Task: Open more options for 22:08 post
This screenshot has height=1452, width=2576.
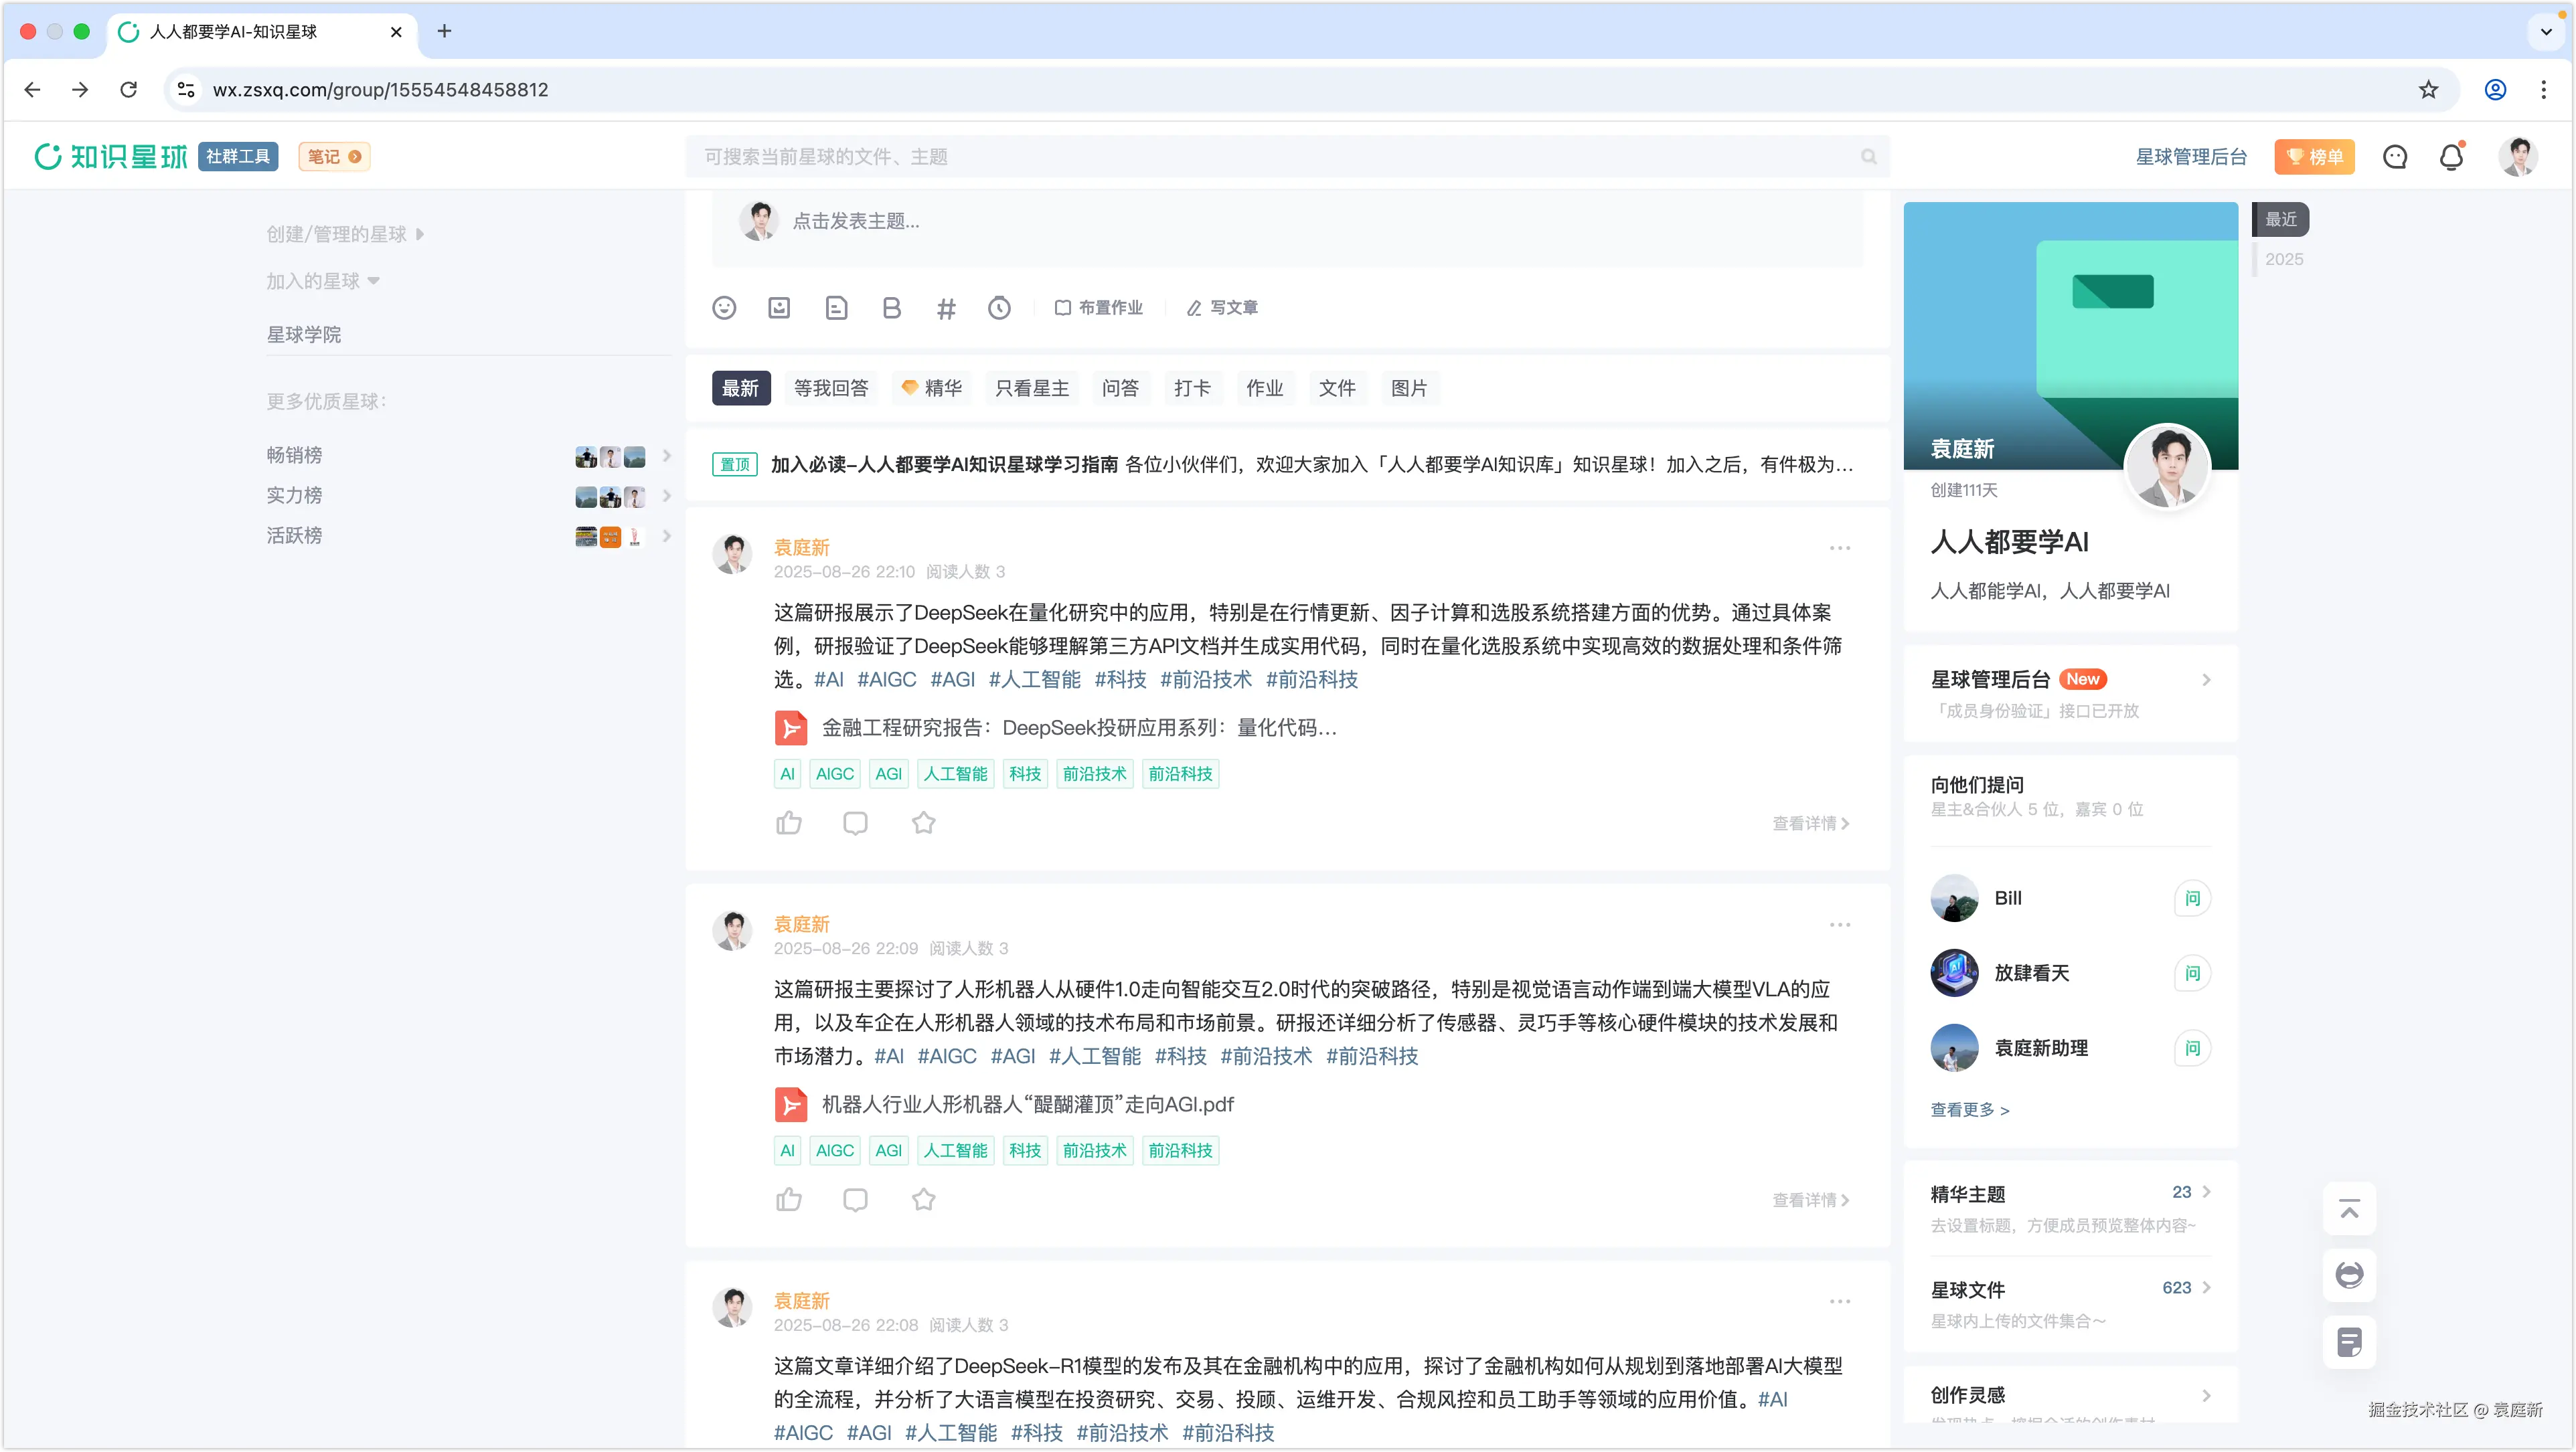Action: (x=1840, y=1301)
